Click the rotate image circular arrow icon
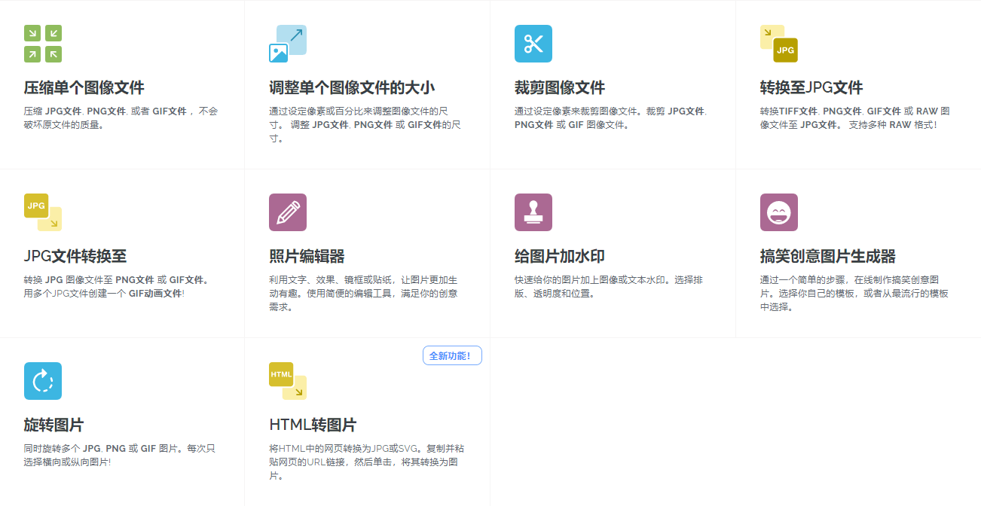This screenshot has width=981, height=506. click(x=43, y=381)
